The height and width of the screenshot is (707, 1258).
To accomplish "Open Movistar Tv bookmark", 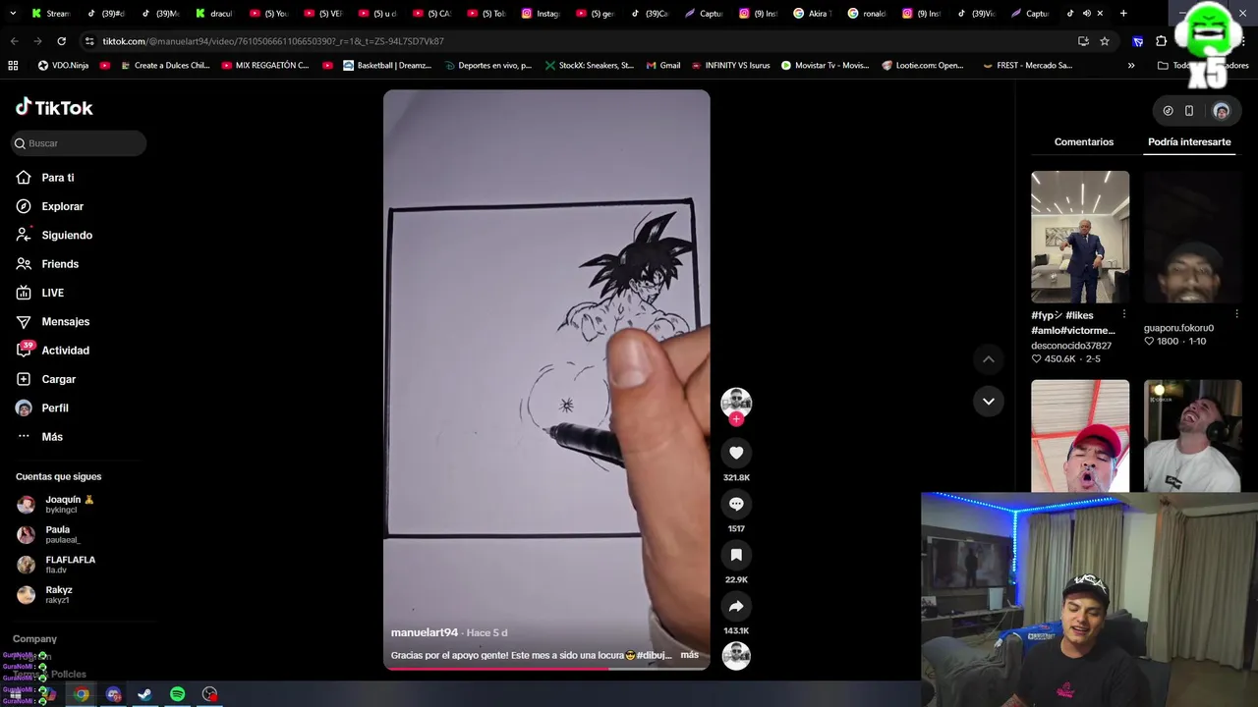I will pyautogui.click(x=826, y=66).
